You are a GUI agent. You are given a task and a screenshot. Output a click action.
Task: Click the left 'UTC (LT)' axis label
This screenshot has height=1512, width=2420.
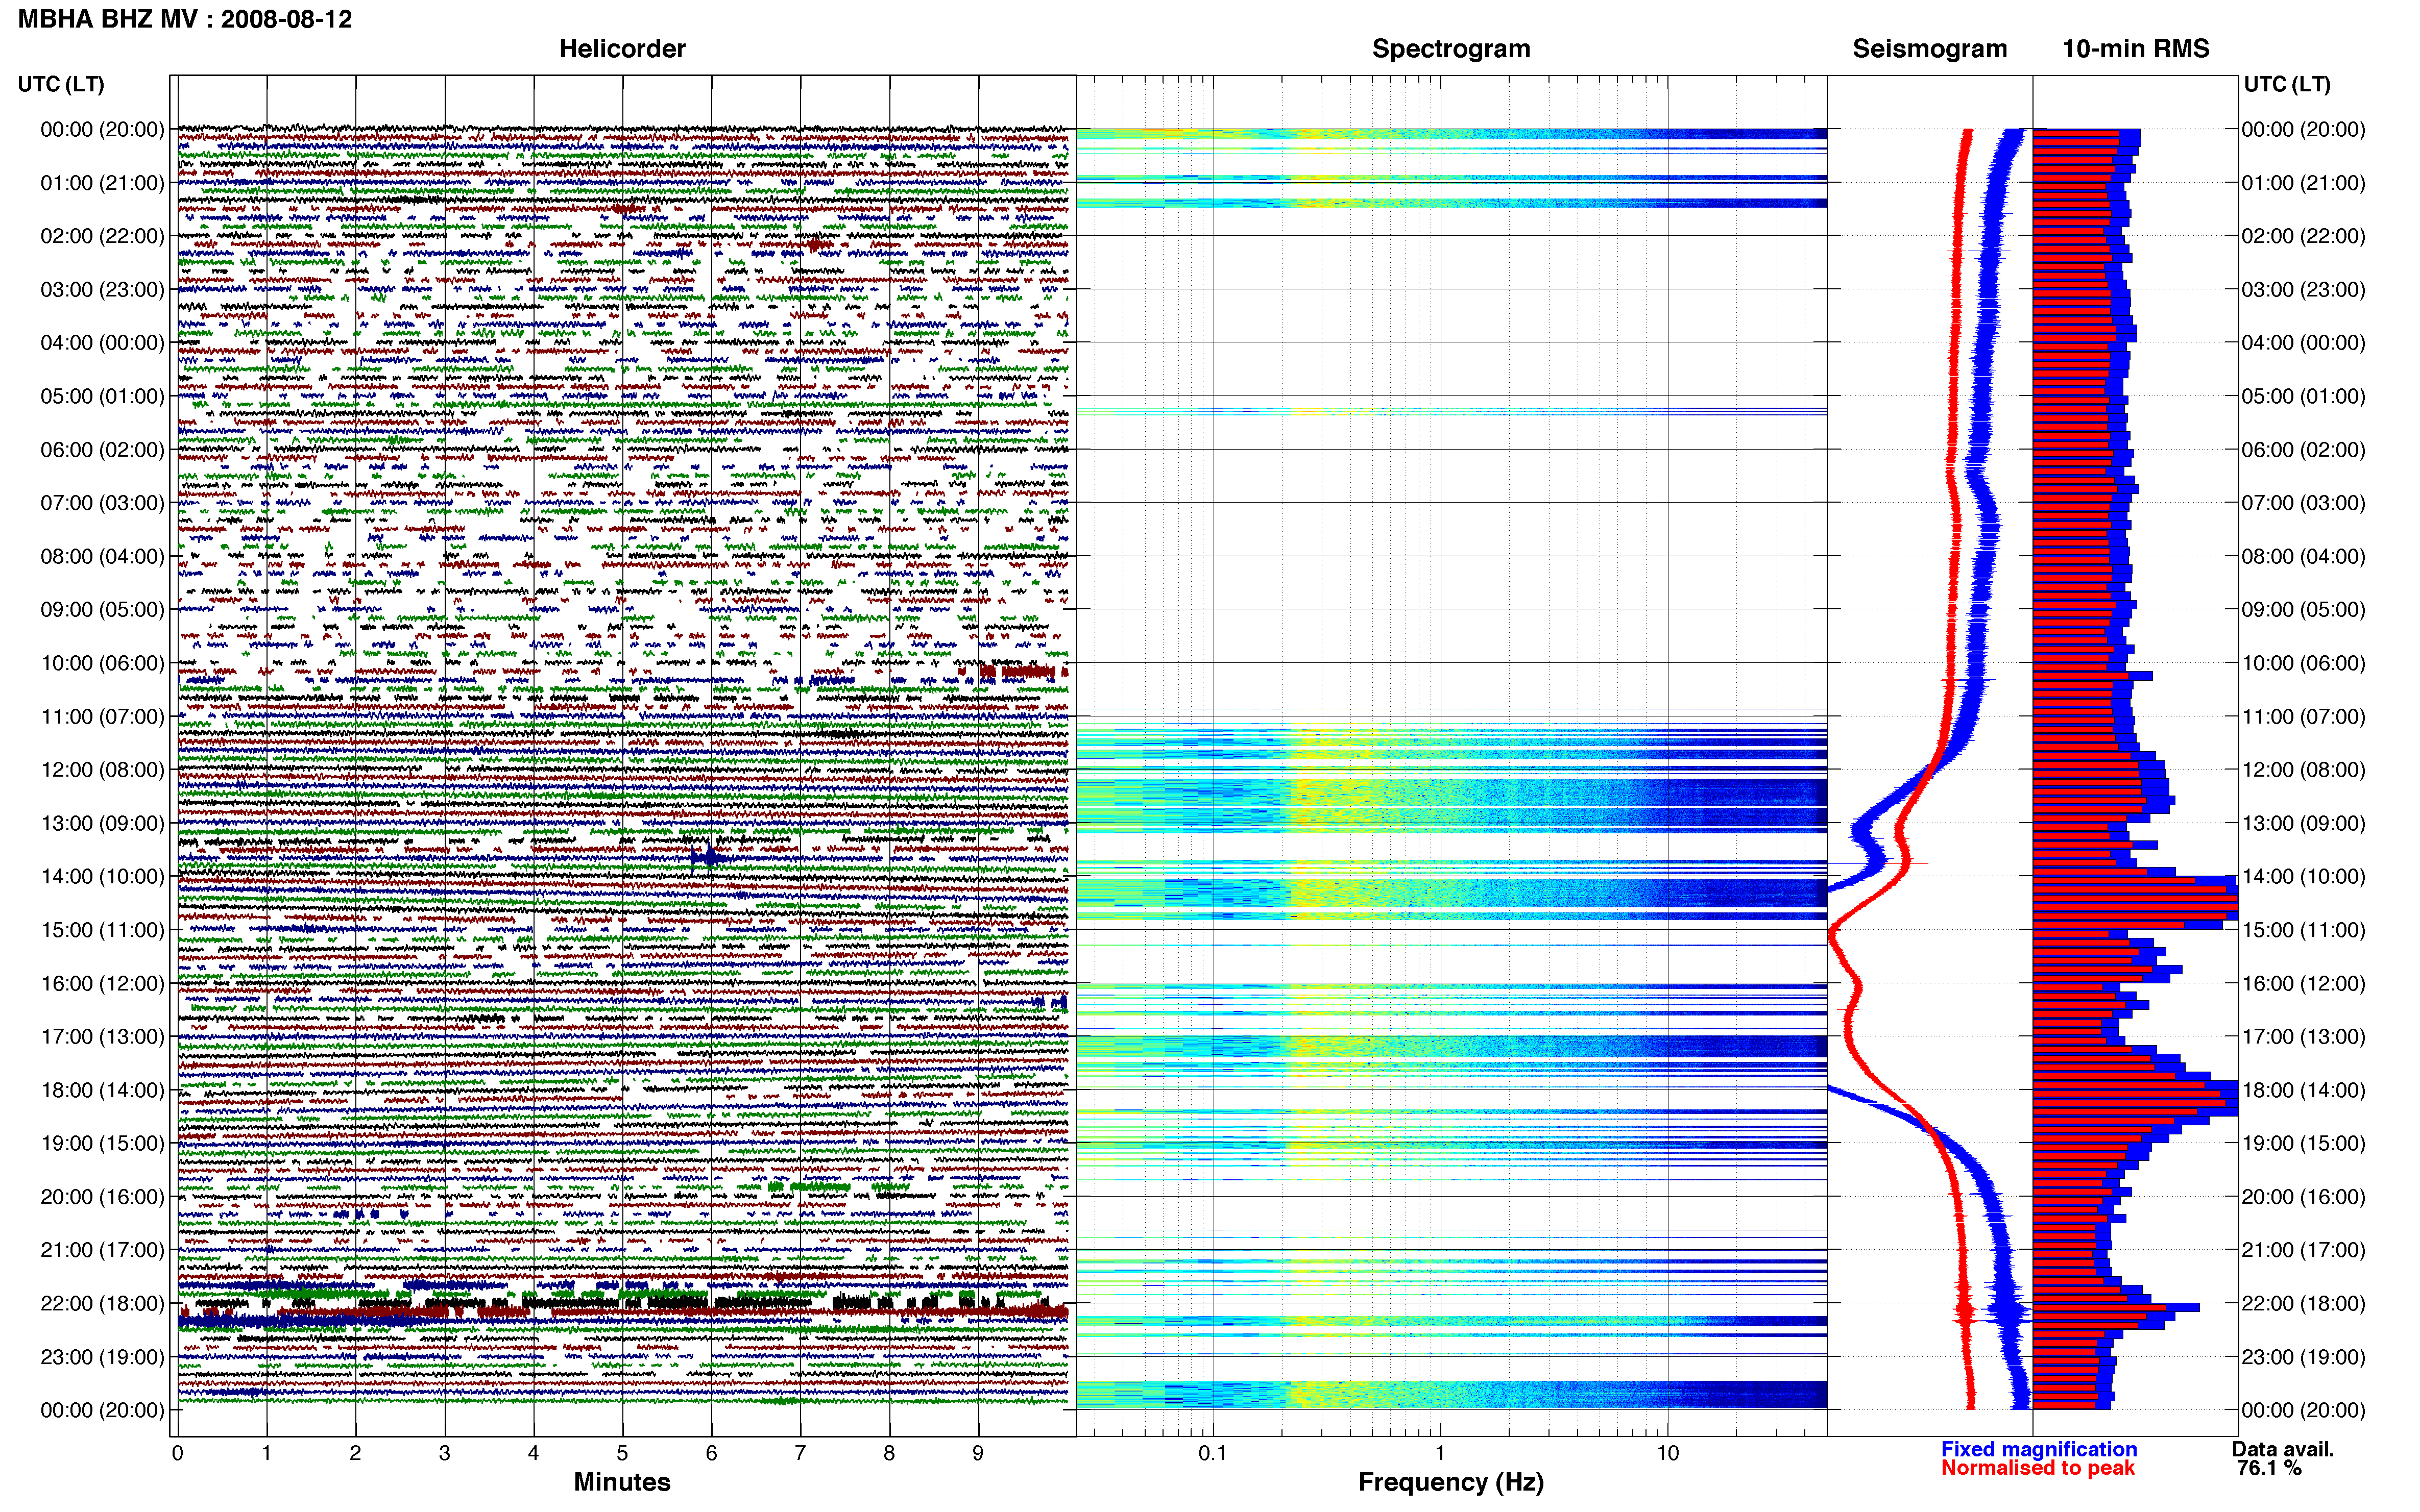click(61, 84)
